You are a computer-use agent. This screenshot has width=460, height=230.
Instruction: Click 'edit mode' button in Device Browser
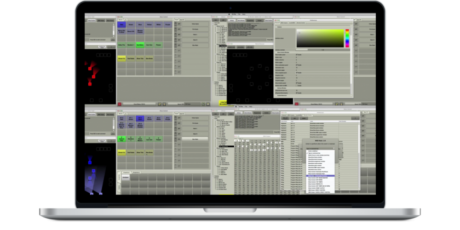(x=250, y=47)
